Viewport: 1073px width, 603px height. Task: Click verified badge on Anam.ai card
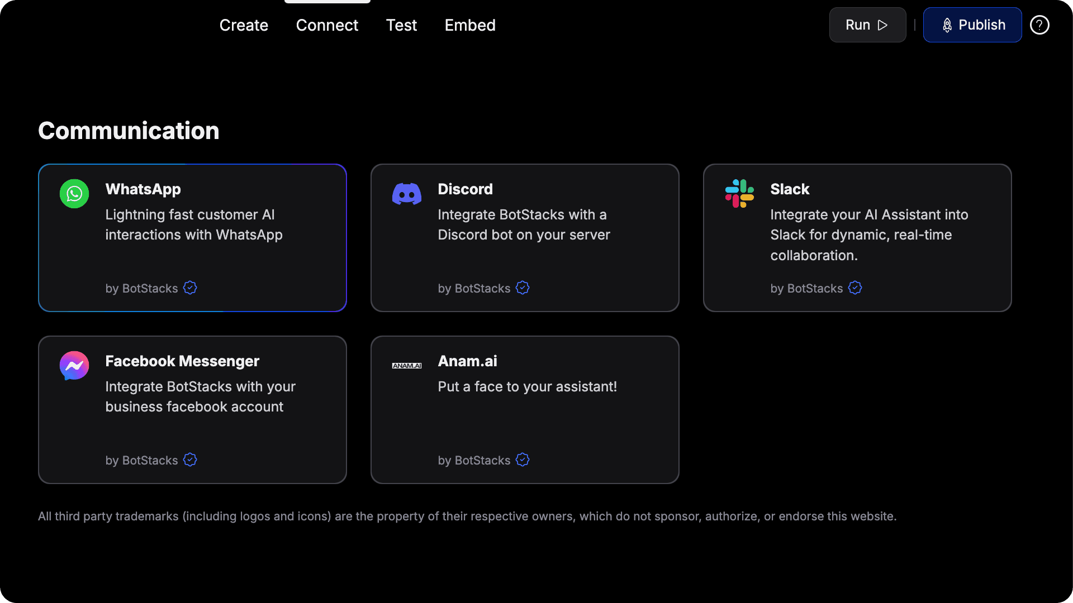522,460
